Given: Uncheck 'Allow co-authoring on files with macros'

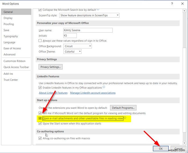Looking at the screenshot, I should click(x=40, y=138).
